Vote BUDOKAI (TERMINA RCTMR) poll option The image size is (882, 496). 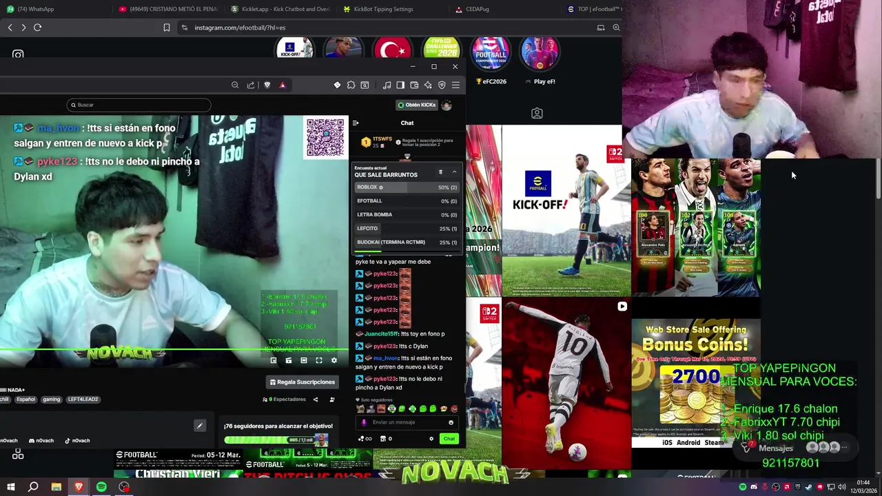(x=407, y=242)
